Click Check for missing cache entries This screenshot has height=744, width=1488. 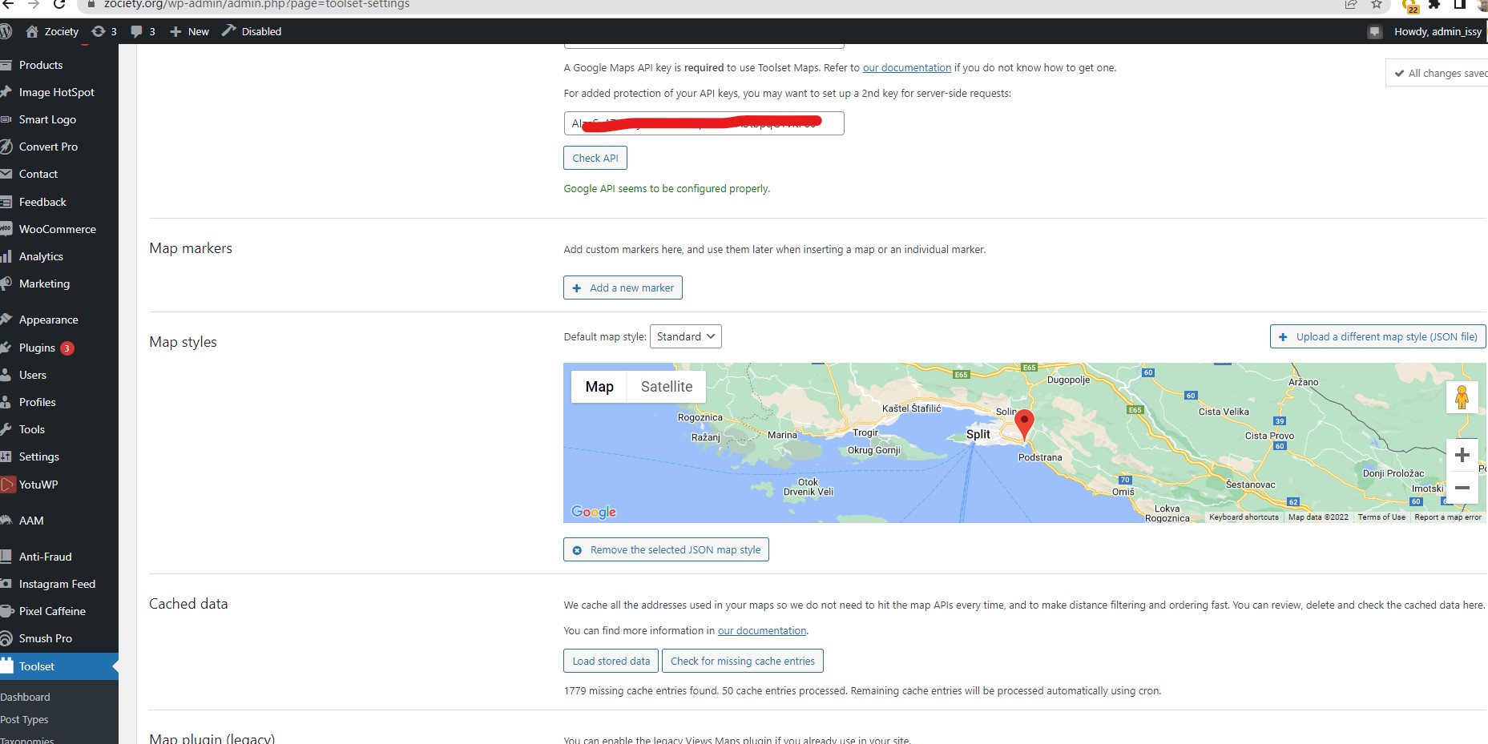(x=743, y=661)
